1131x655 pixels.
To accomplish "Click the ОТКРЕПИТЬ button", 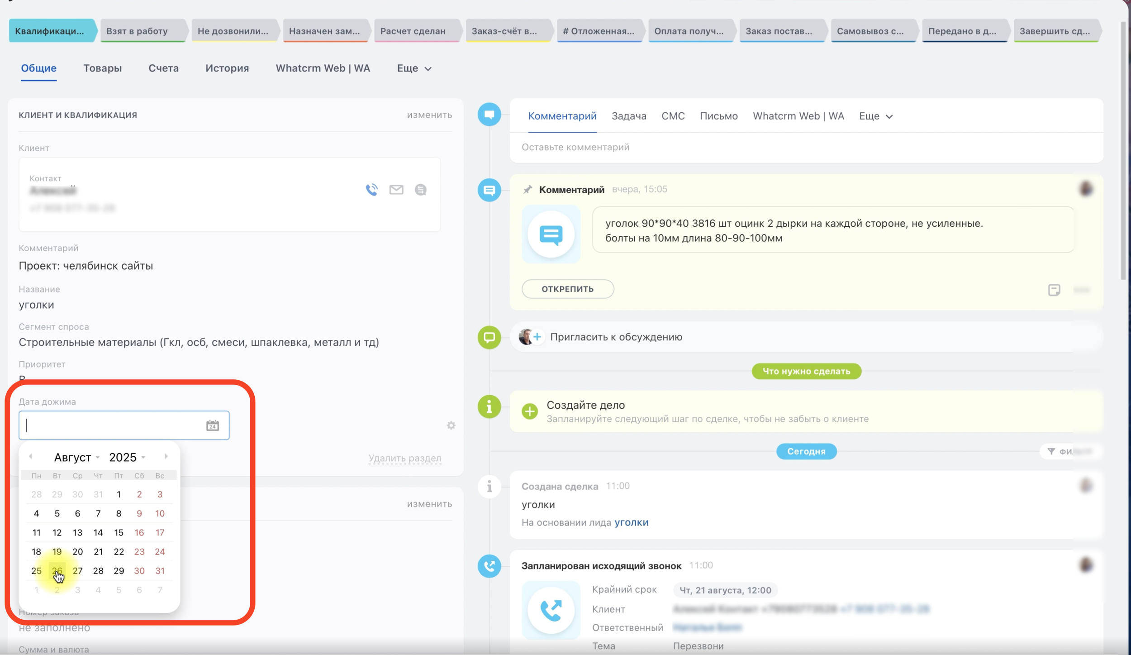I will pyautogui.click(x=567, y=289).
